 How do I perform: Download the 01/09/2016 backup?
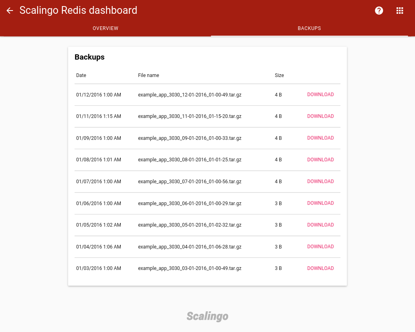tap(320, 138)
